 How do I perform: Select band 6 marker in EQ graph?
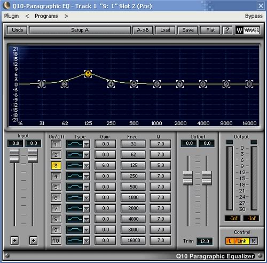coord(157,84)
